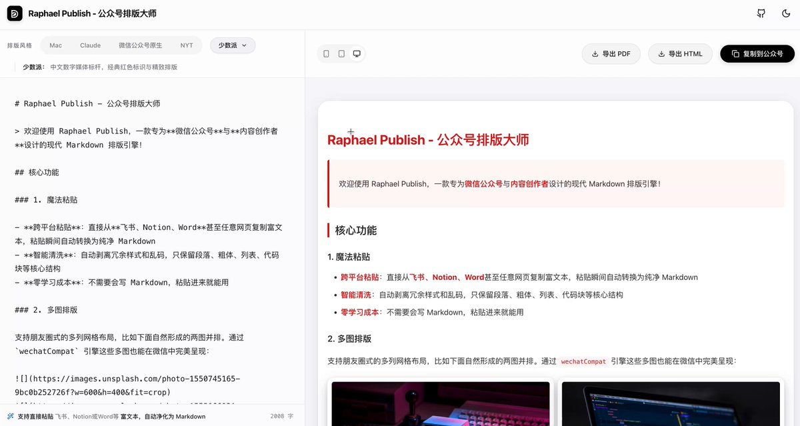
Task: Switch preview to tablet view
Action: (341, 54)
